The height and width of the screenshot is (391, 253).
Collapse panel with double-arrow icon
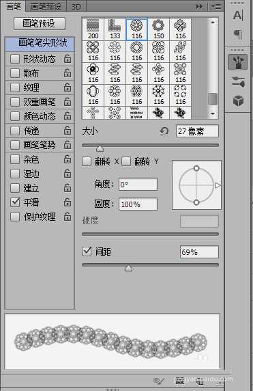[x=199, y=7]
